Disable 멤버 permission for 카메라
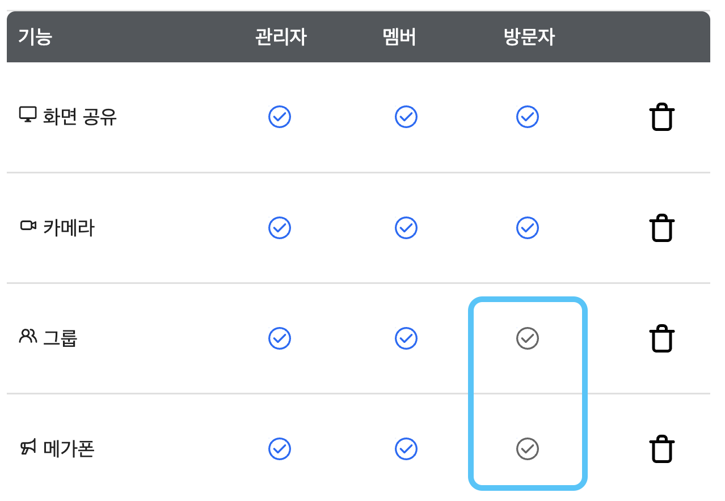Screen dimensions: 725x501 click(406, 228)
